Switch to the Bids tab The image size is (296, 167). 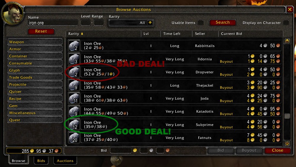[41, 160]
